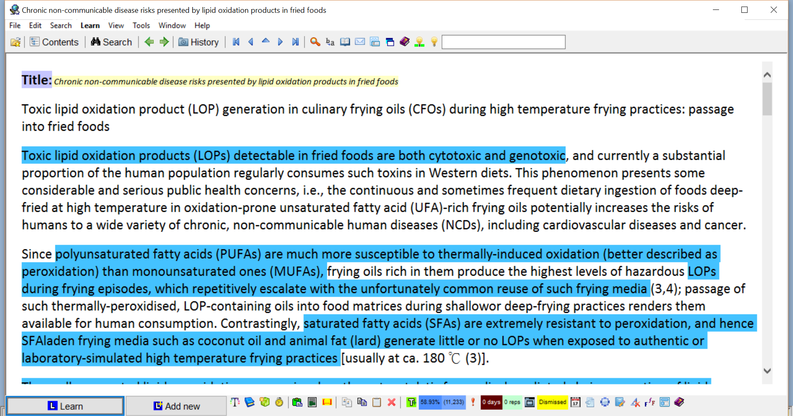Click the dark window icon beside 0 reps

pos(530,402)
